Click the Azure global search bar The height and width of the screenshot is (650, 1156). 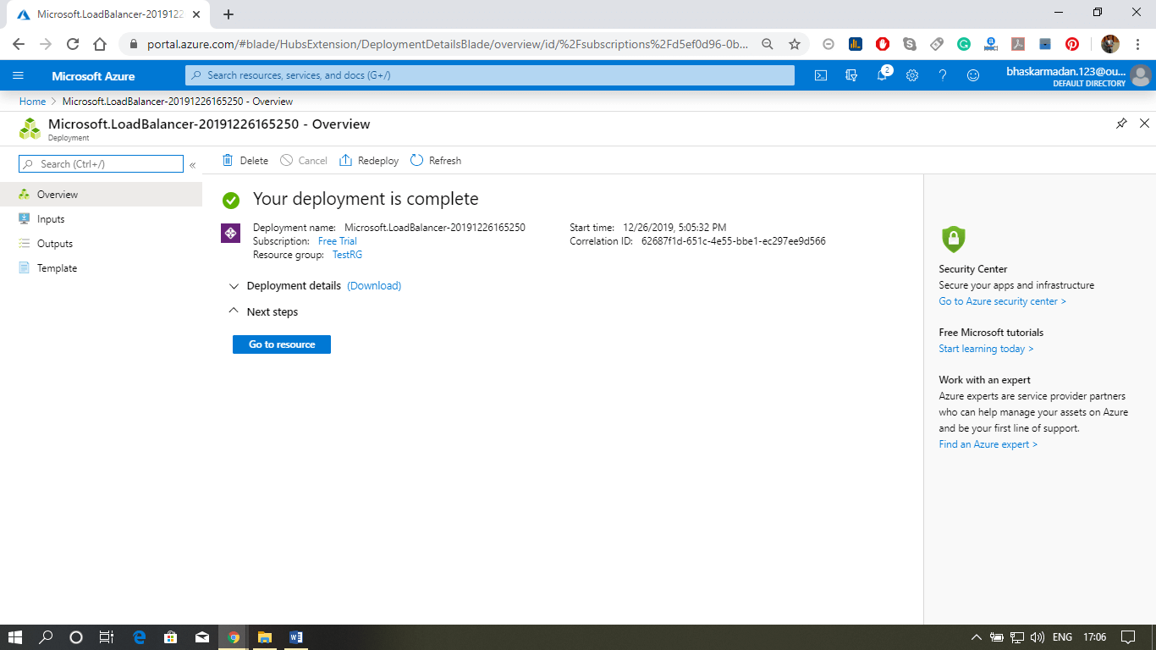click(x=490, y=75)
